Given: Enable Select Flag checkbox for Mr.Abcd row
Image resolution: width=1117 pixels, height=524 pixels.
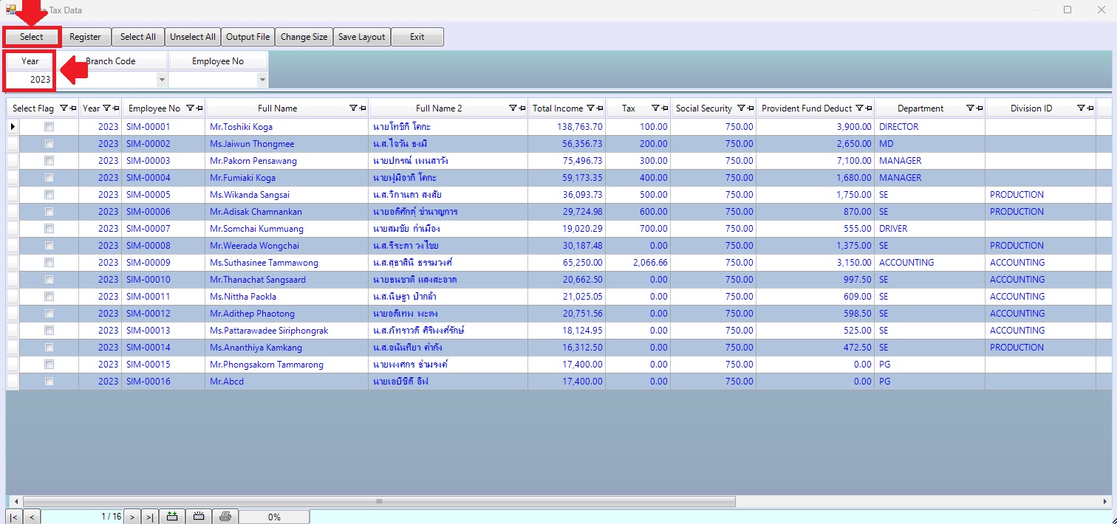Looking at the screenshot, I should coord(49,382).
